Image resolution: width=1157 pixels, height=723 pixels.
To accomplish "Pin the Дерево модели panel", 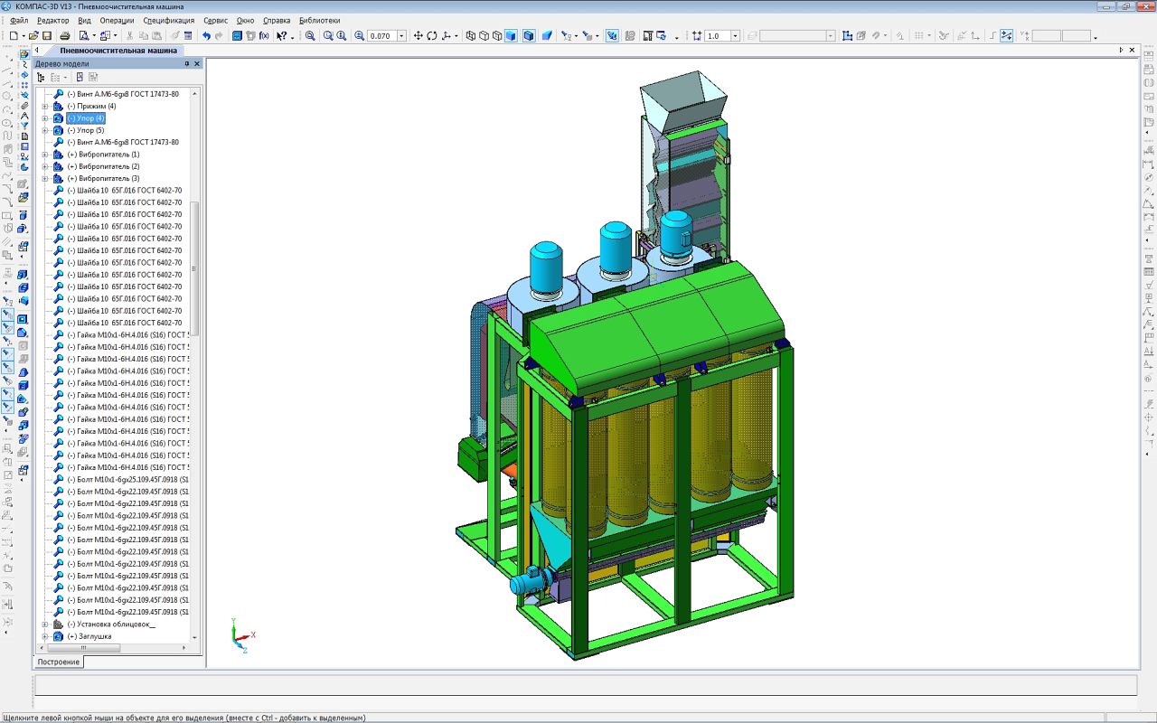I will point(187,64).
